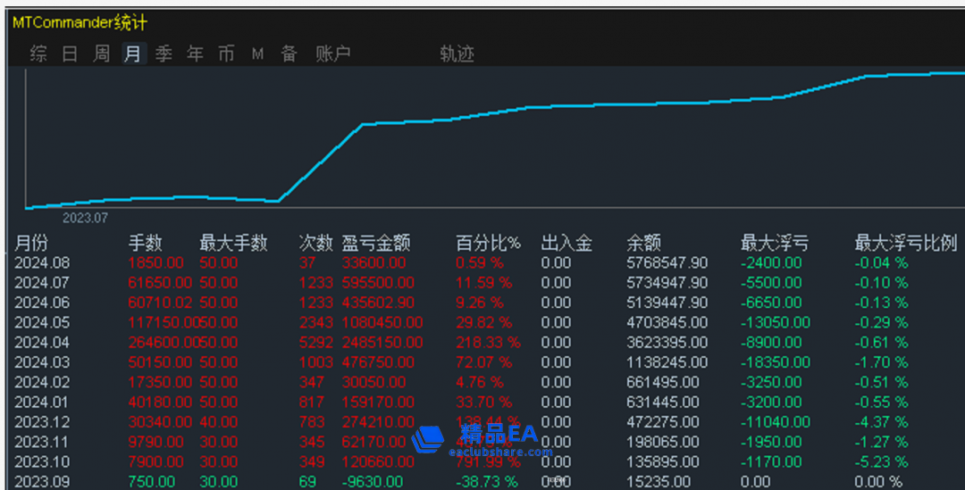Select the 2024.07 month row

coord(486,283)
